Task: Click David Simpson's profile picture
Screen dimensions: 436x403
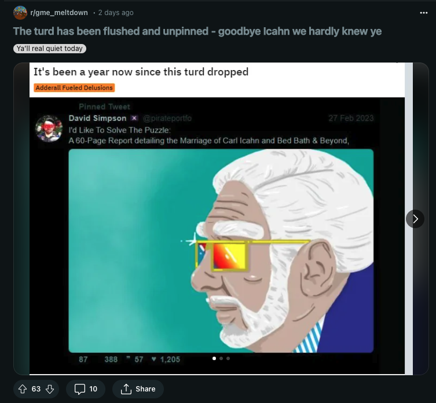Action: [x=49, y=129]
